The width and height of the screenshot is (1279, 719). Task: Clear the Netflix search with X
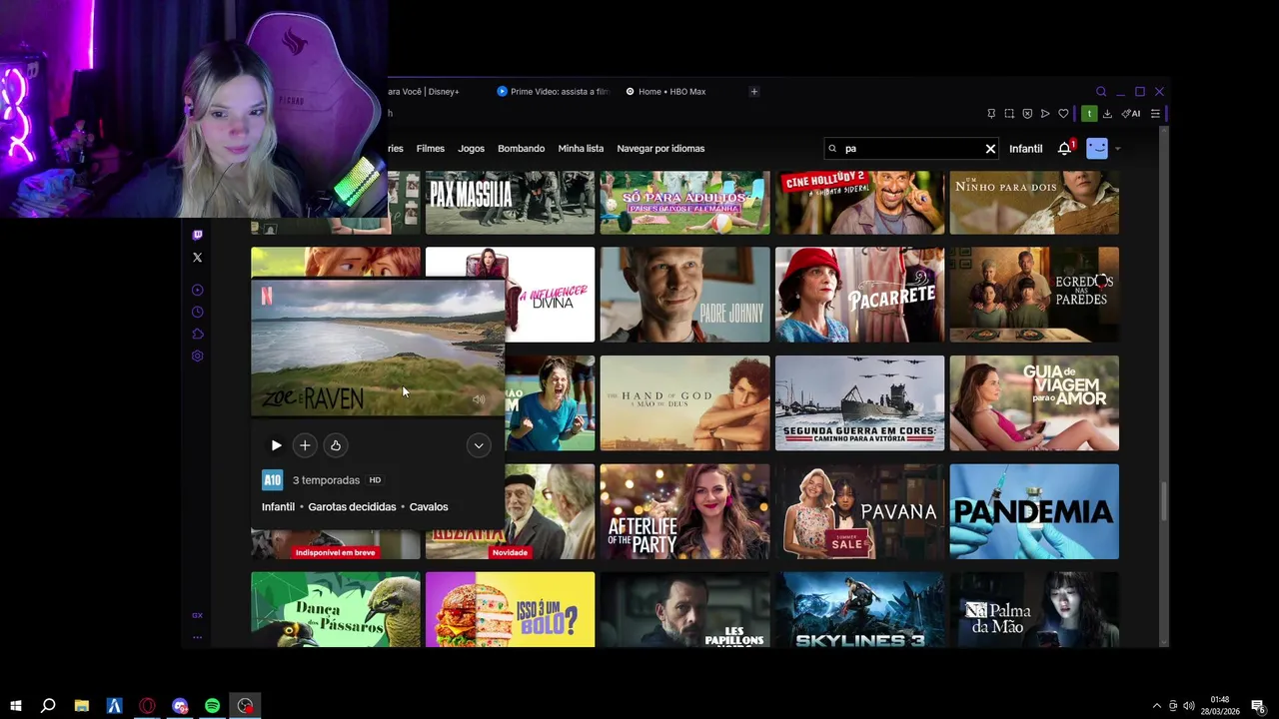coord(990,149)
